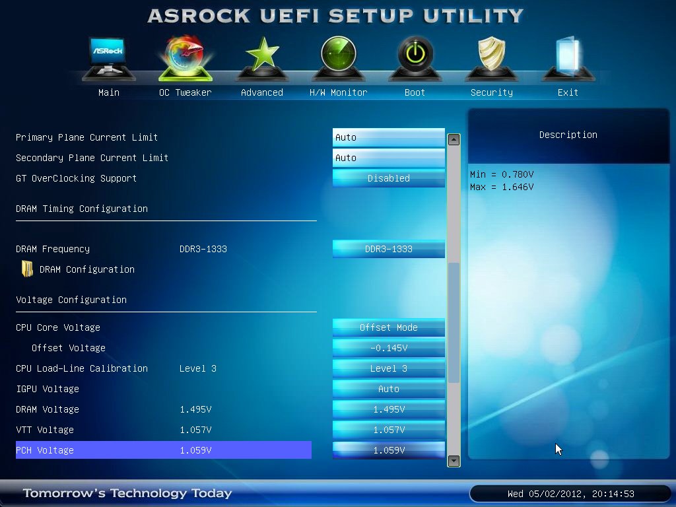Viewport: 676px width, 507px height.
Task: Open CPU Core Voltage Offset Mode selector
Action: 388,327
